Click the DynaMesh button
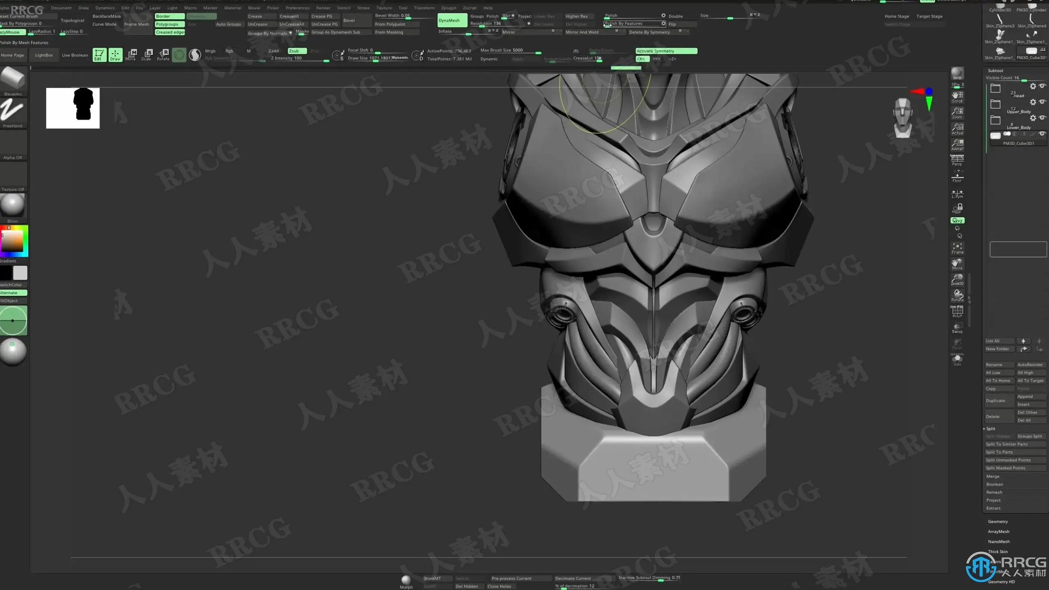 pyautogui.click(x=452, y=20)
